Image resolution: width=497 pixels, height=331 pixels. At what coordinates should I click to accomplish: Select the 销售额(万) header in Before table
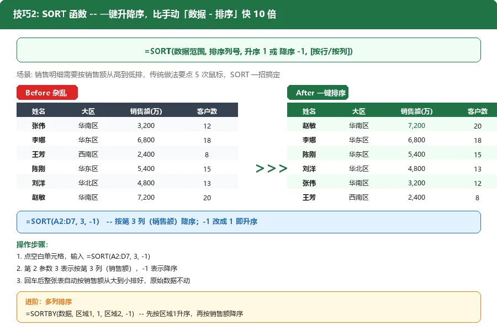146,111
